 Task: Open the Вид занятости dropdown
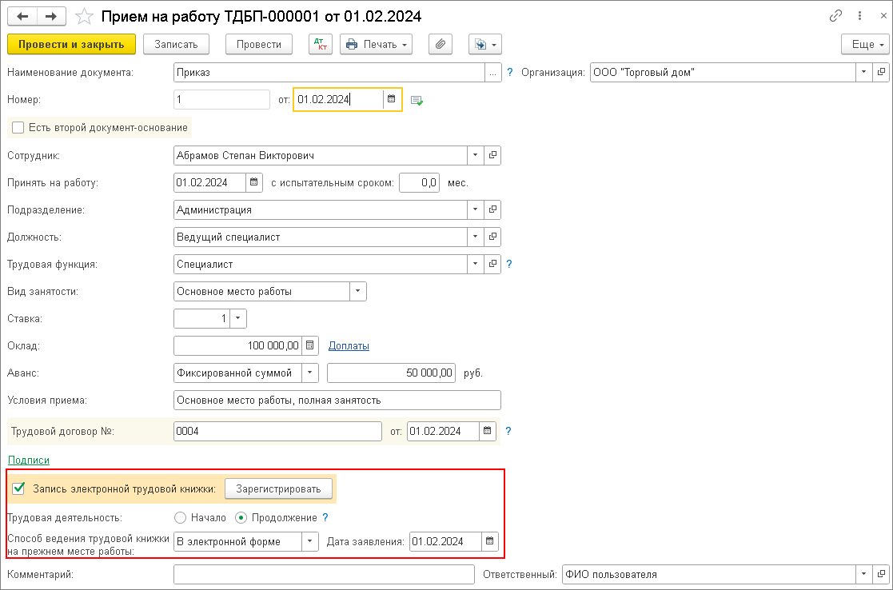point(357,291)
